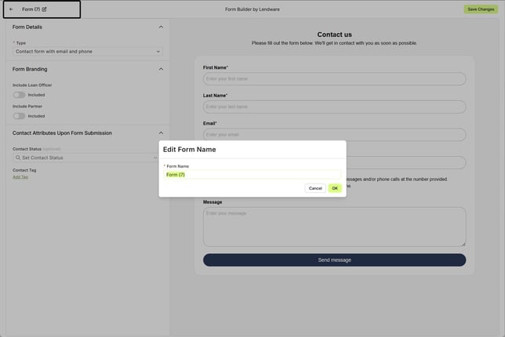Click the Last Name input field
Image resolution: width=505 pixels, height=337 pixels.
coord(334,107)
